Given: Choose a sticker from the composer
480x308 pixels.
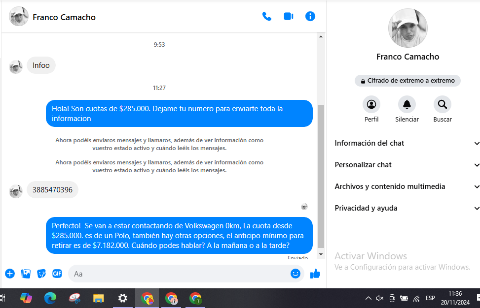Looking at the screenshot, I should pyautogui.click(x=41, y=274).
